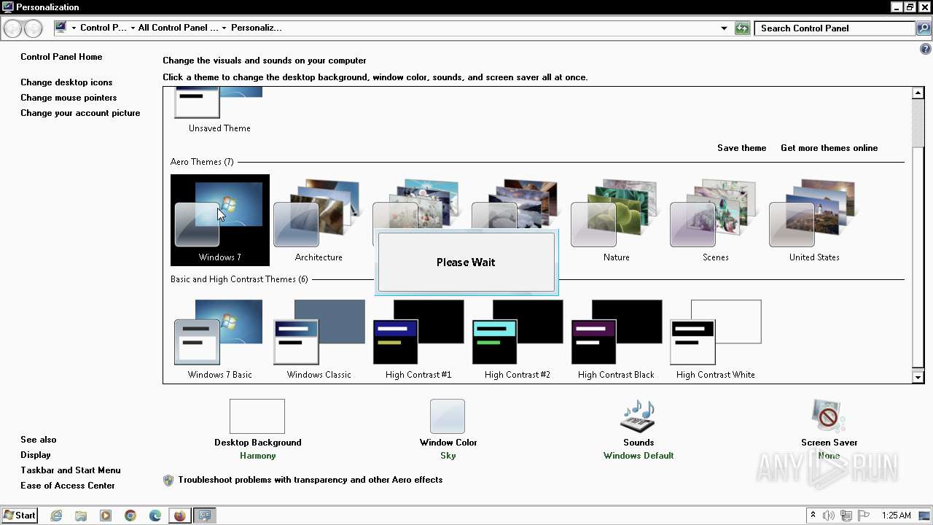This screenshot has height=525, width=933.
Task: Click the Harmony background label
Action: click(x=258, y=456)
